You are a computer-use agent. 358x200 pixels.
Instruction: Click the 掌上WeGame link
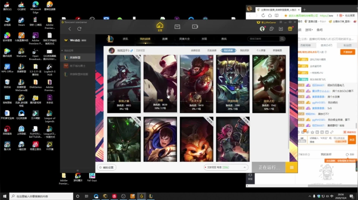(266, 22)
